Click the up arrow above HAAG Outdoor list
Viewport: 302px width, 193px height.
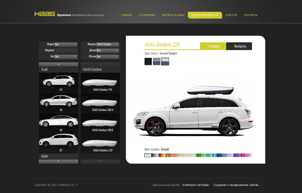(x=100, y=64)
